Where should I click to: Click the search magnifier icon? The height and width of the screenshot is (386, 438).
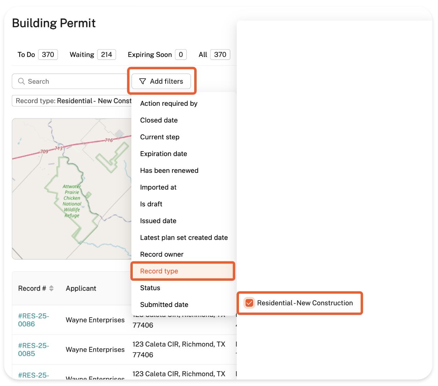[21, 81]
